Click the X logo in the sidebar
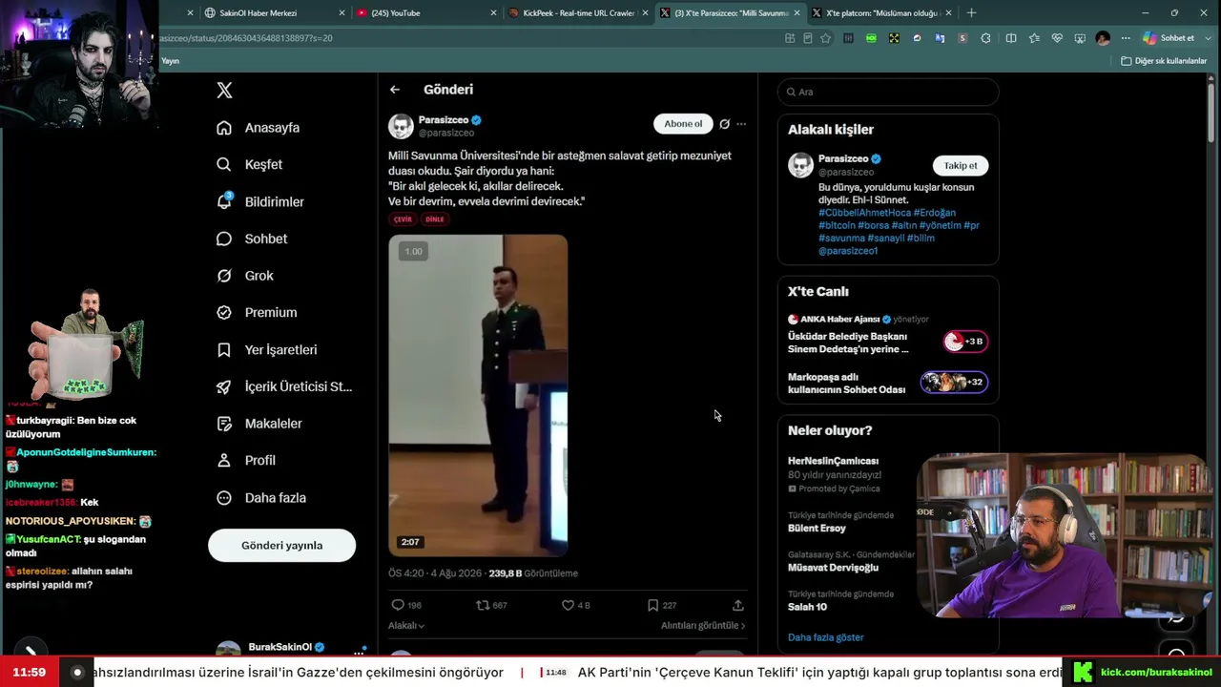 (224, 91)
